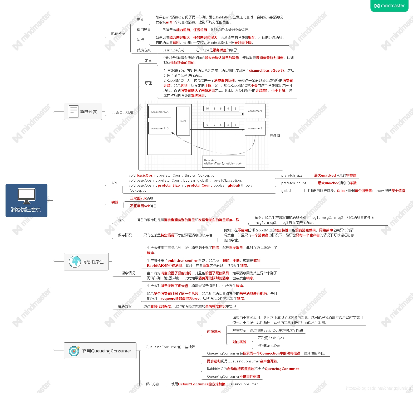Viewport: 413px width, 393px height.
Task: Click the blog.csdn.net URL watermark link
Action: point(378,388)
